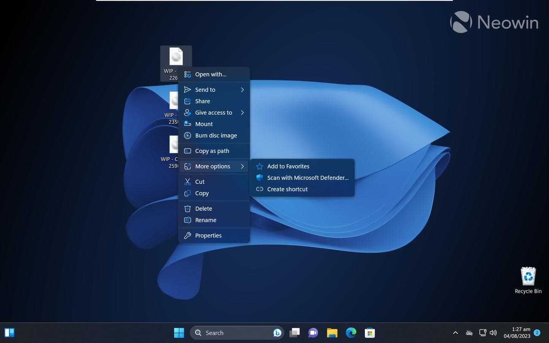The height and width of the screenshot is (343, 549).
Task: Open Microsoft Store from the taskbar
Action: coord(370,333)
